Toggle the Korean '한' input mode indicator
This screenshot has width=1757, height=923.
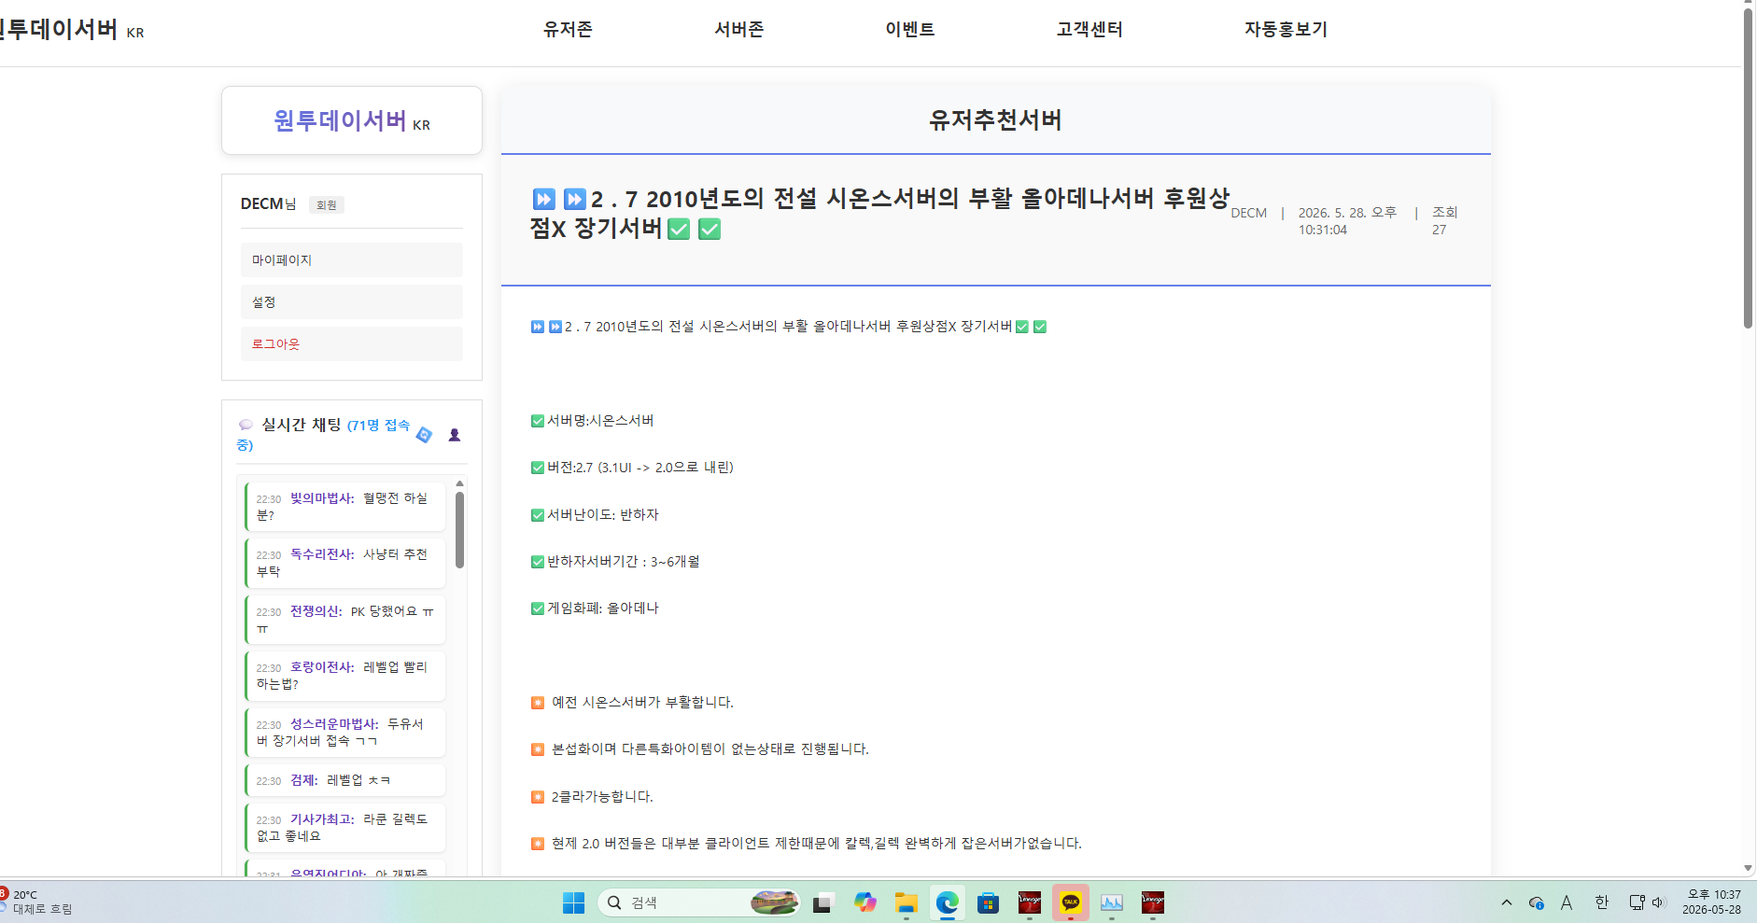1602,902
